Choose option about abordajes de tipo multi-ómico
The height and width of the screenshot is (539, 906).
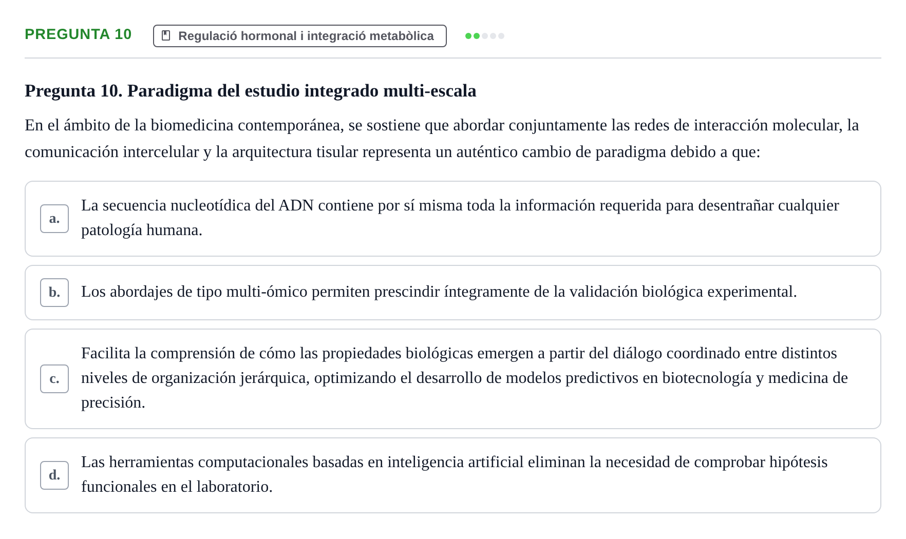[453, 293]
